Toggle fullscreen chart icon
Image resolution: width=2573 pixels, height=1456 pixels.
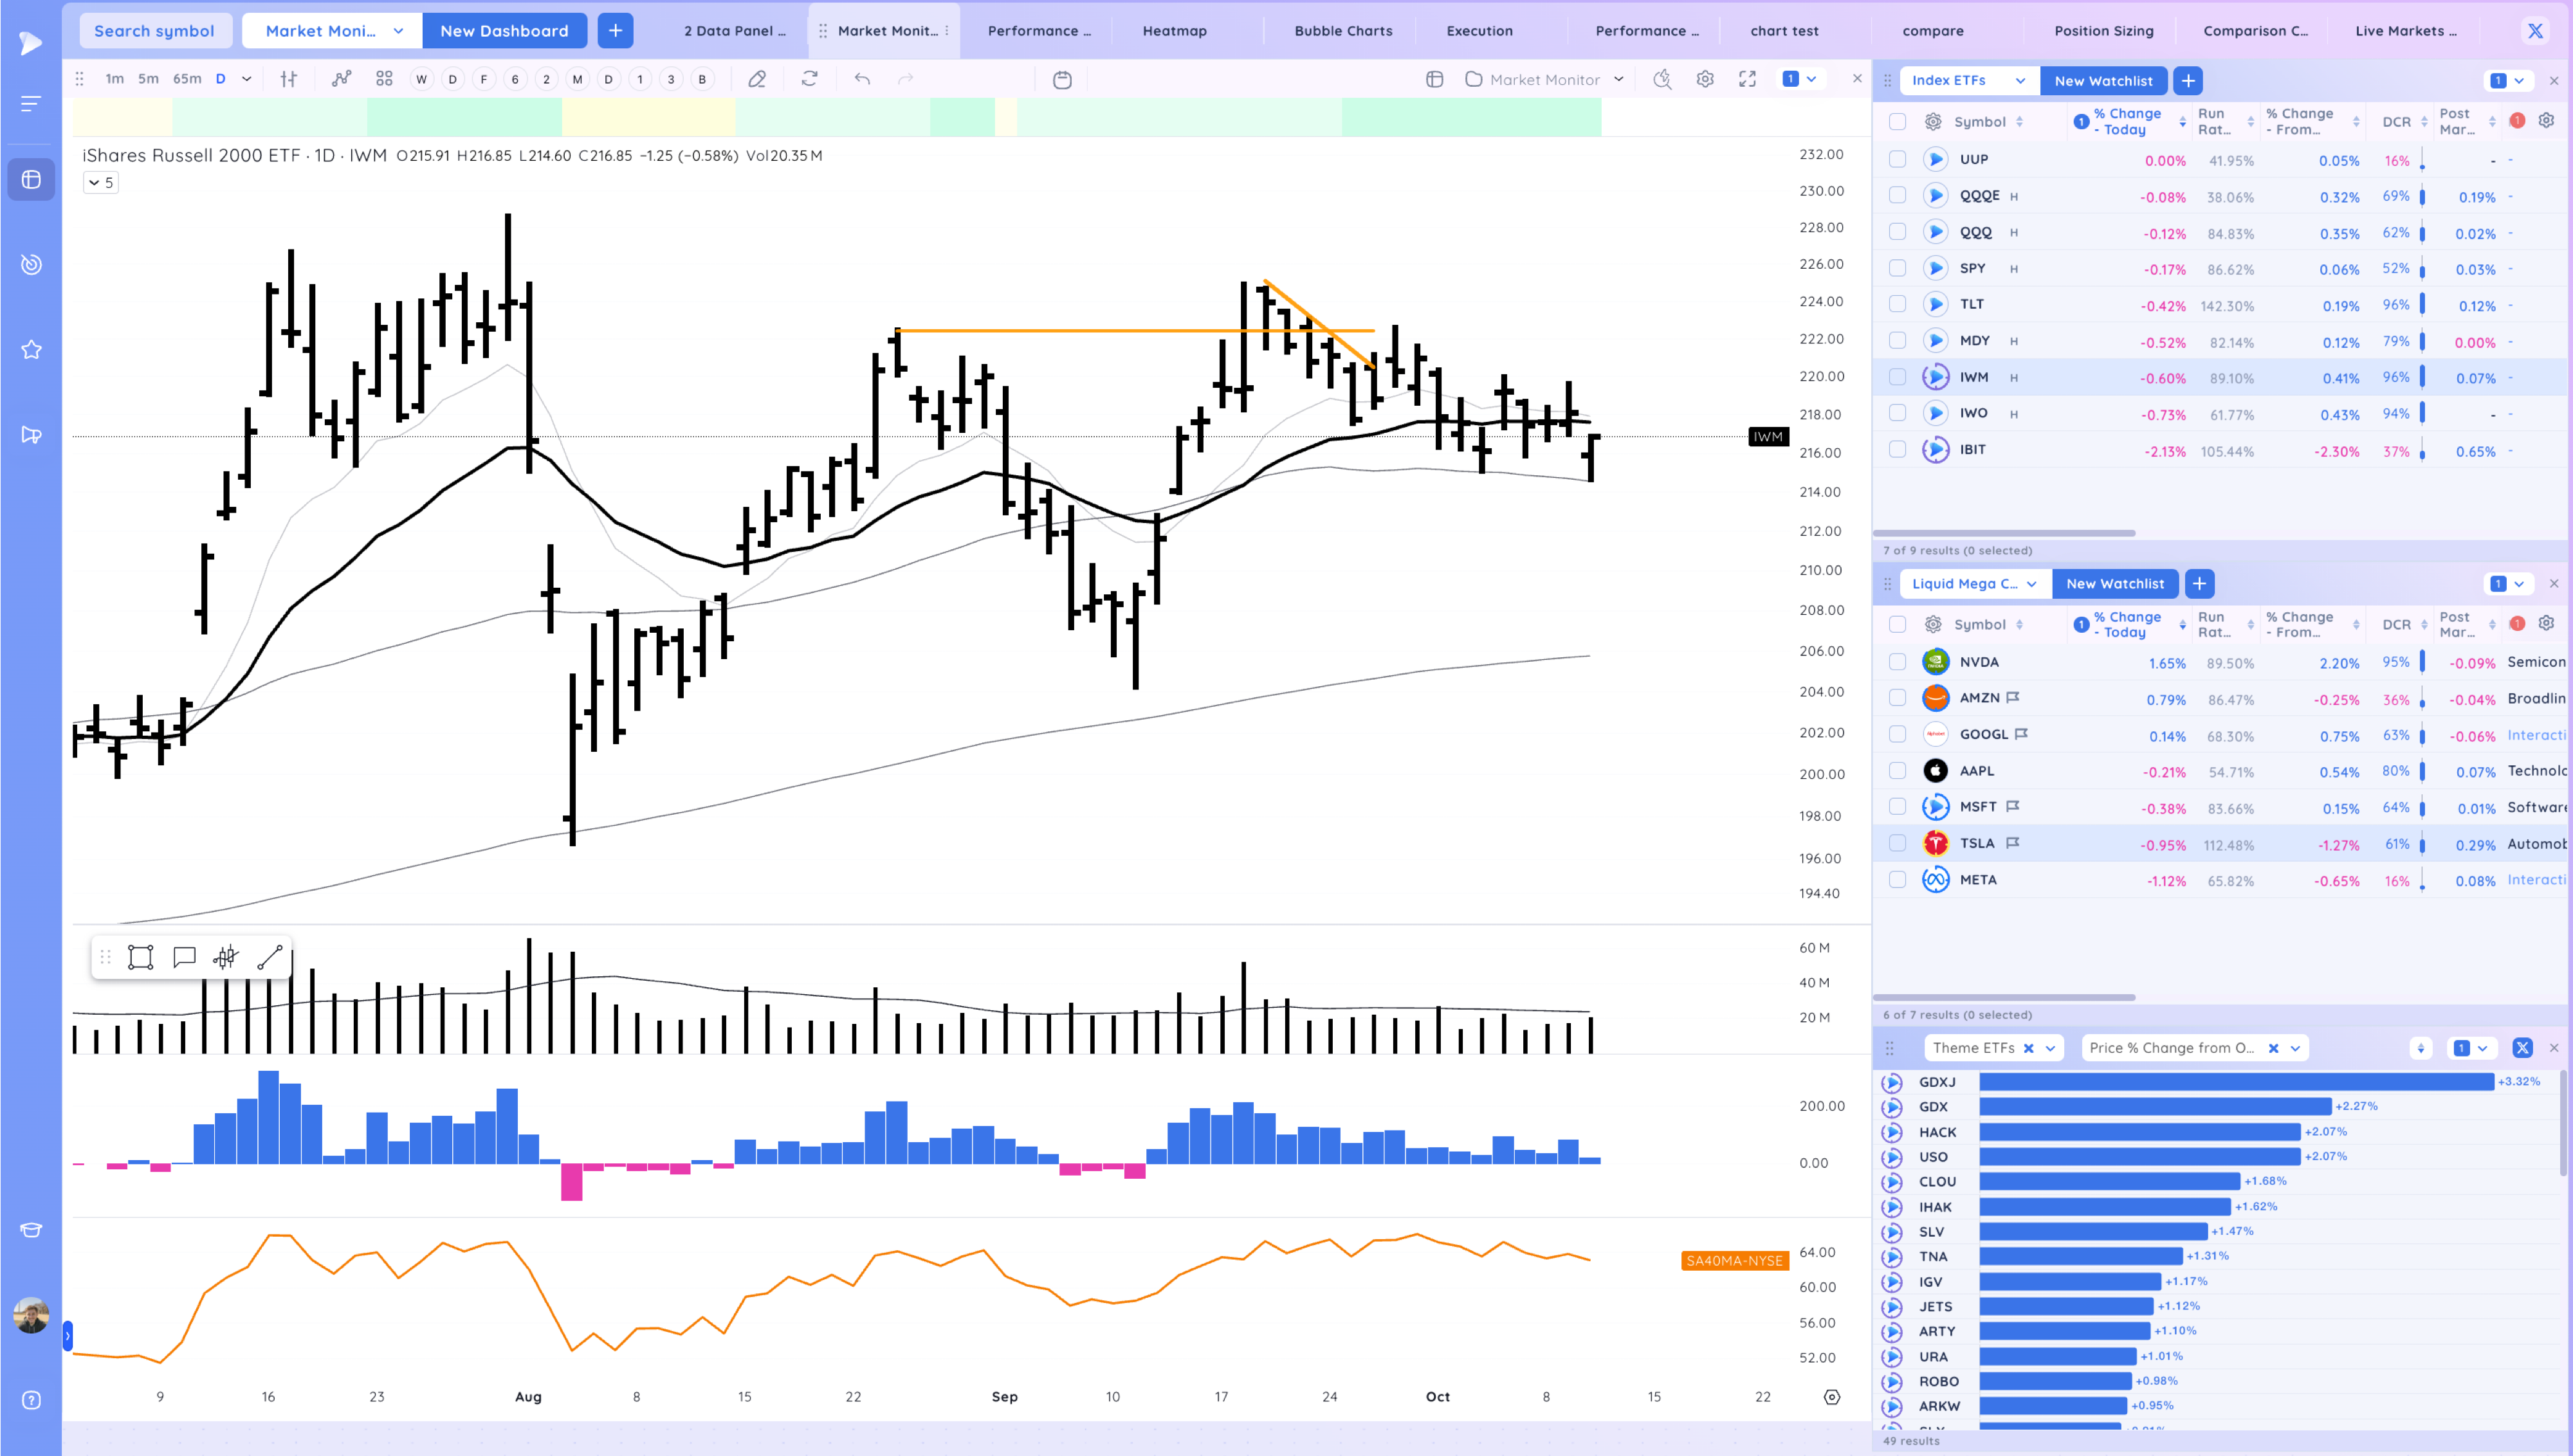coord(1747,79)
